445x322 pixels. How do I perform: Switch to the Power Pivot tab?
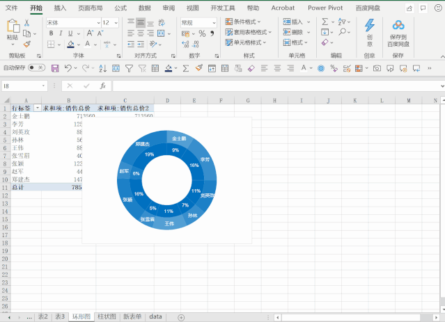(325, 8)
